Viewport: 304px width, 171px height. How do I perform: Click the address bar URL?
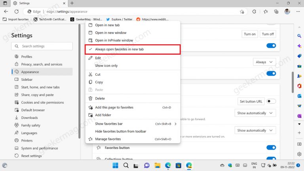click(x=67, y=11)
